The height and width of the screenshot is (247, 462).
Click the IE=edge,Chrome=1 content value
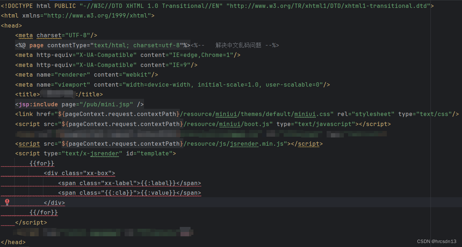[x=201, y=55]
